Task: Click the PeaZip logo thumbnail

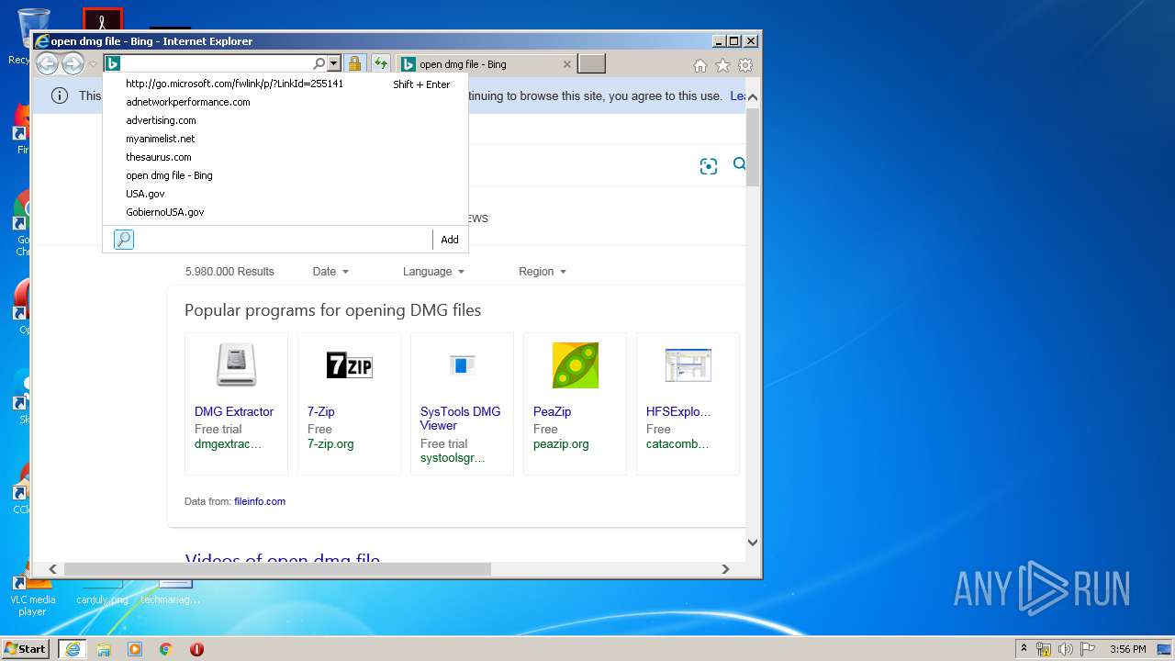Action: tap(575, 365)
